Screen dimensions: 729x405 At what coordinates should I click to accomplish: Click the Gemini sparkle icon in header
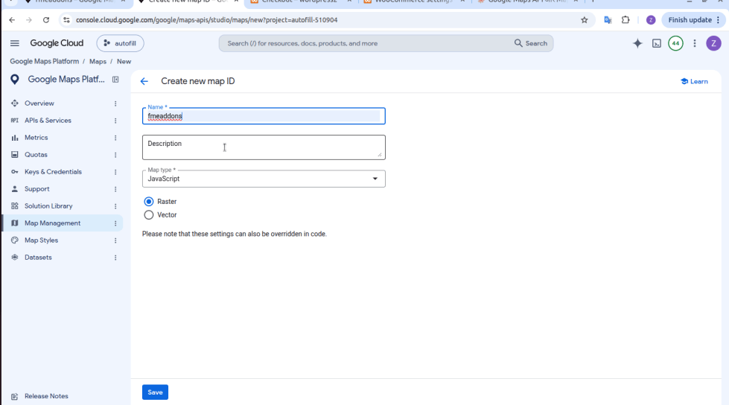coord(637,43)
